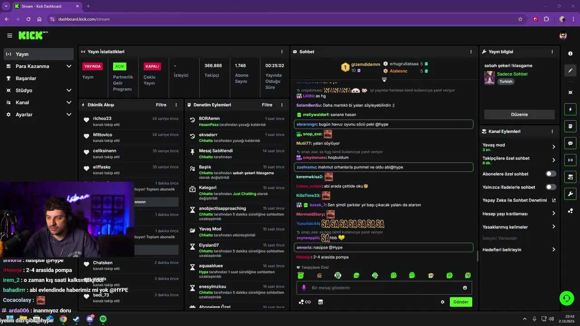The width and height of the screenshot is (580, 326).
Task: Toggle the lightning activity feed widget icon
Action: tap(570, 109)
